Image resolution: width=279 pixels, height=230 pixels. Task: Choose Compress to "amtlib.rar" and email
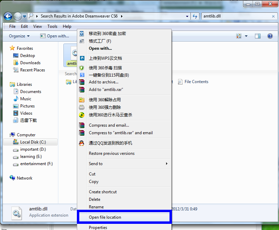pyautogui.click(x=125, y=133)
